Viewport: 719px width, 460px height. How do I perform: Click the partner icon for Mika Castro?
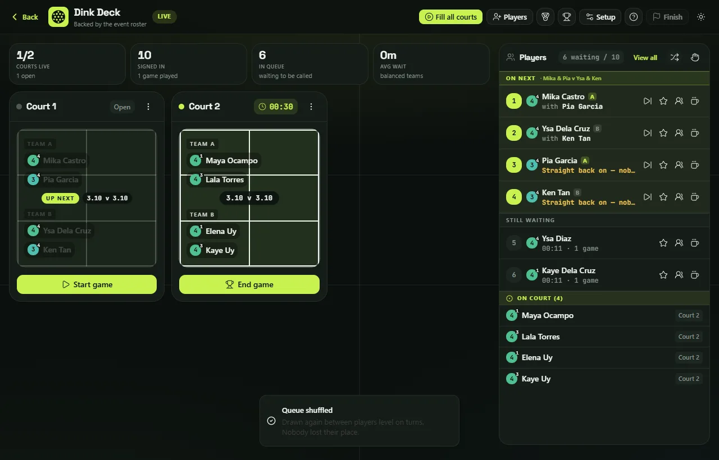click(679, 101)
